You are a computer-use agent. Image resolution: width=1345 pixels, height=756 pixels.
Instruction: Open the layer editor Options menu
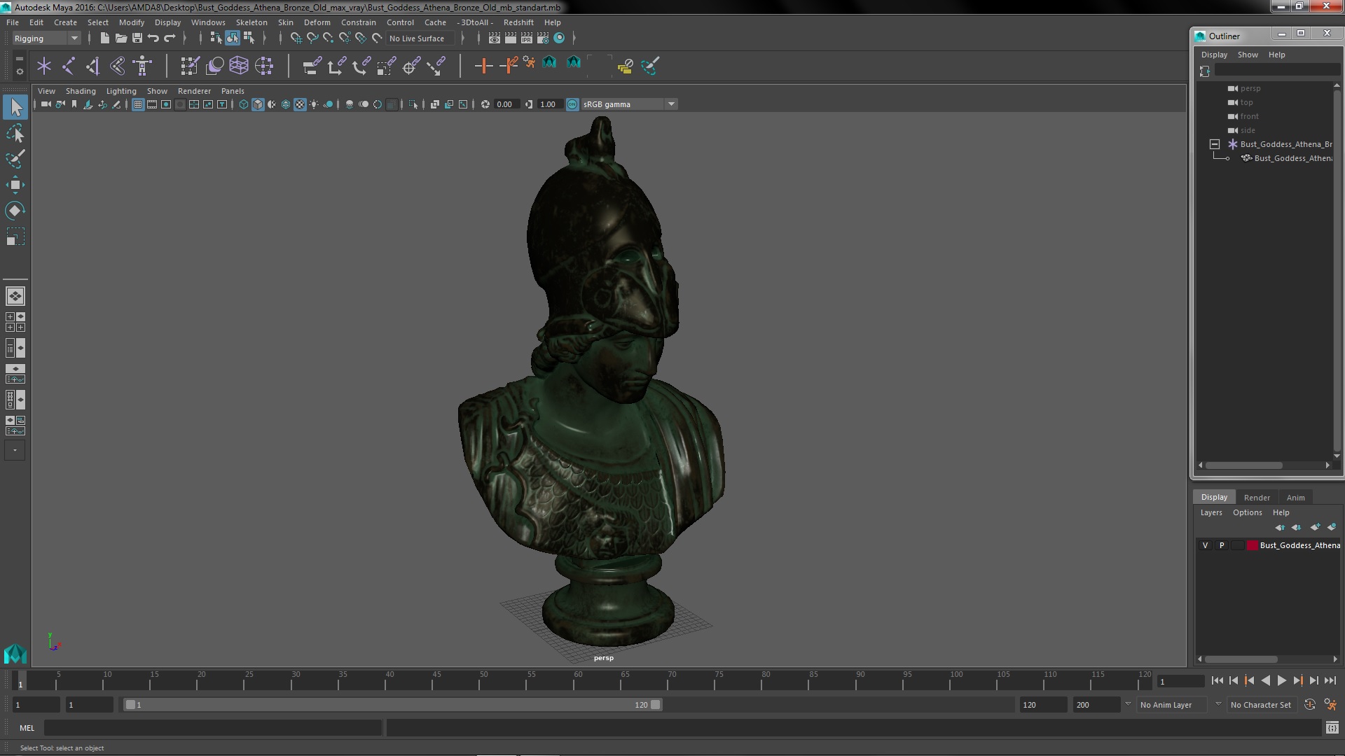point(1247,512)
